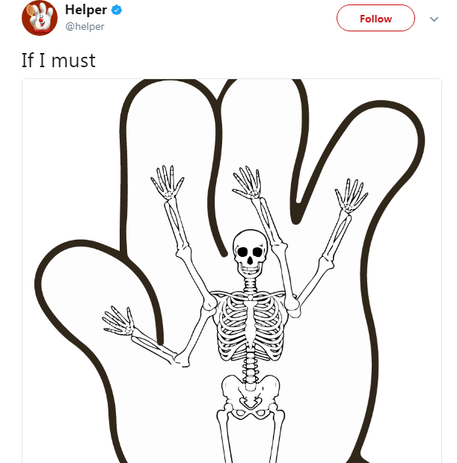Open the Helper profile avatar

click(x=40, y=18)
